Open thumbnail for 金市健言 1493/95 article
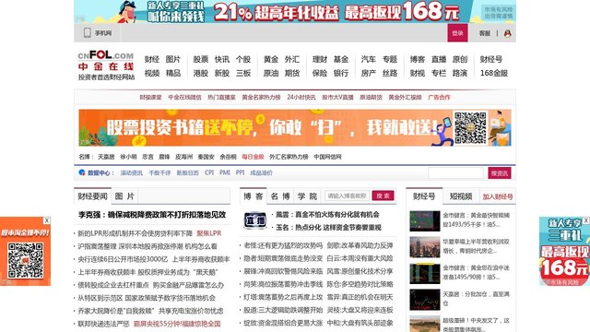 click(x=425, y=221)
